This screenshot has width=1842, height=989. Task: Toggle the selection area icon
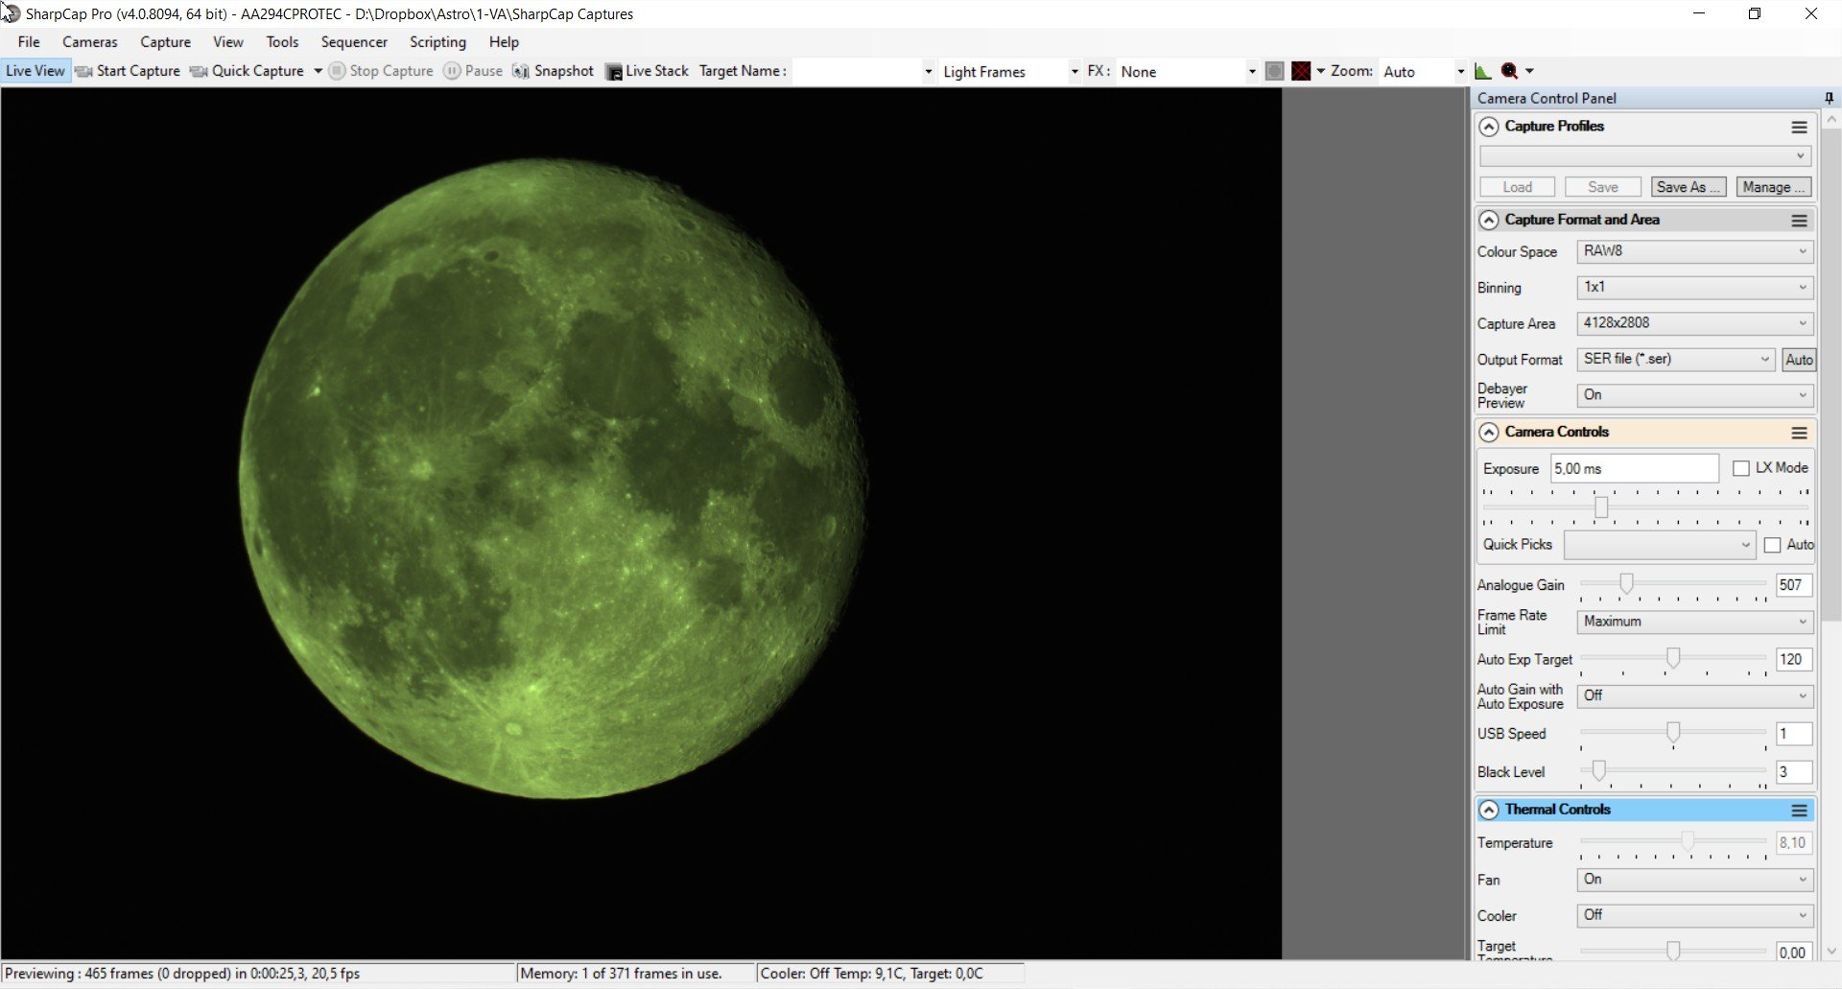pos(1274,71)
